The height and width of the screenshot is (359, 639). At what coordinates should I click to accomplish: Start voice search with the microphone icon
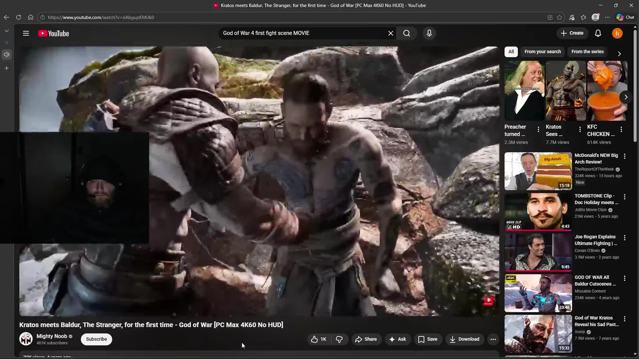pos(429,33)
